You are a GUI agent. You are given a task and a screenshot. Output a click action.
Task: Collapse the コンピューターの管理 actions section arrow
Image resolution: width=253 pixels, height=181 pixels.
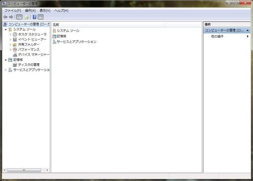point(248,31)
